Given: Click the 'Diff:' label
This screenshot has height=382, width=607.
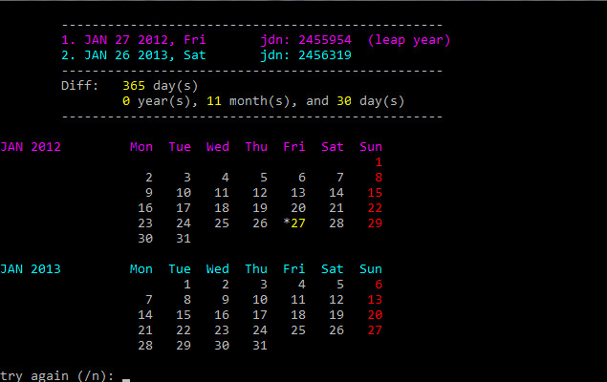Looking at the screenshot, I should point(79,85).
